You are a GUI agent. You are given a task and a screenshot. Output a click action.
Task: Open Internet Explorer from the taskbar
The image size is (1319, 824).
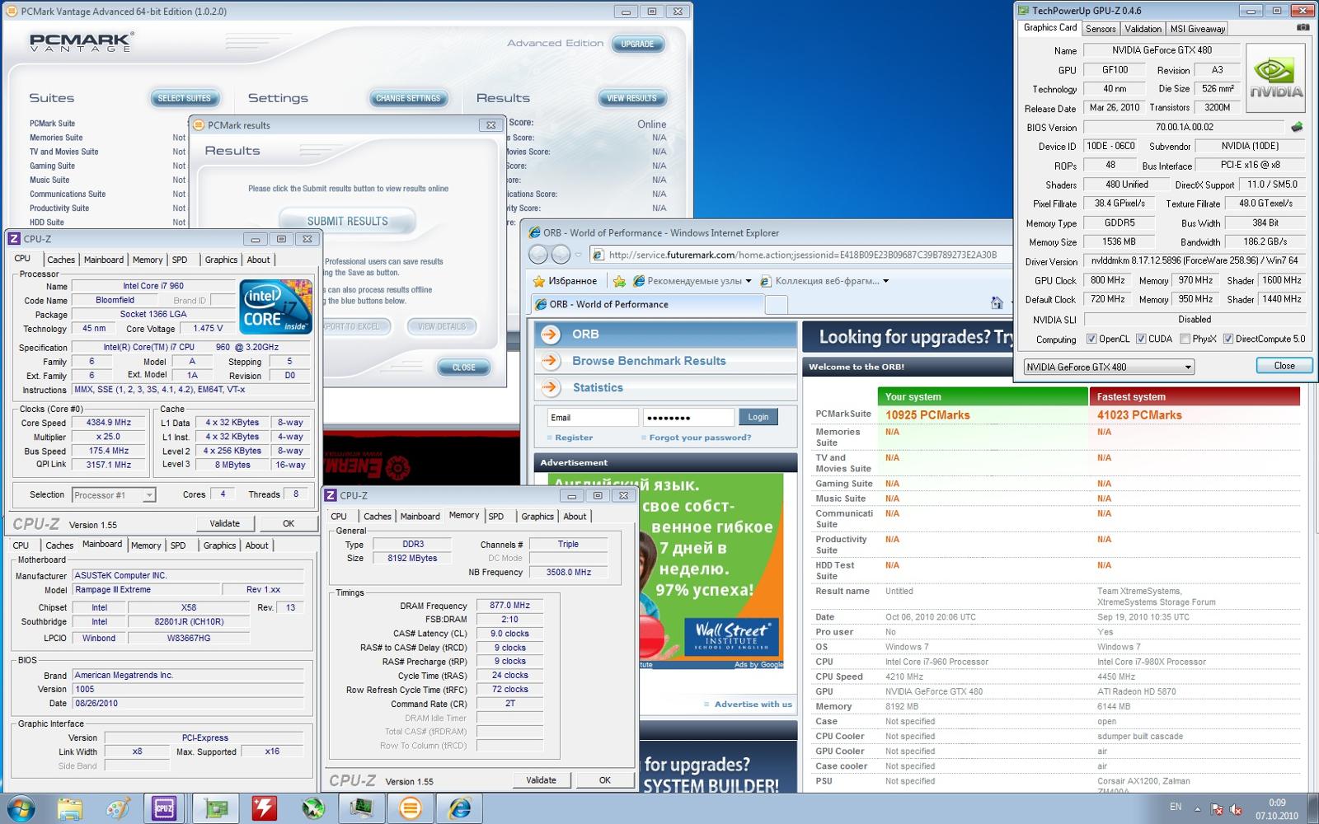point(458,808)
